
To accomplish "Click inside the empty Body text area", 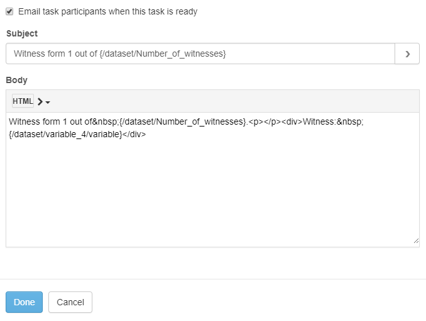I will click(212, 191).
